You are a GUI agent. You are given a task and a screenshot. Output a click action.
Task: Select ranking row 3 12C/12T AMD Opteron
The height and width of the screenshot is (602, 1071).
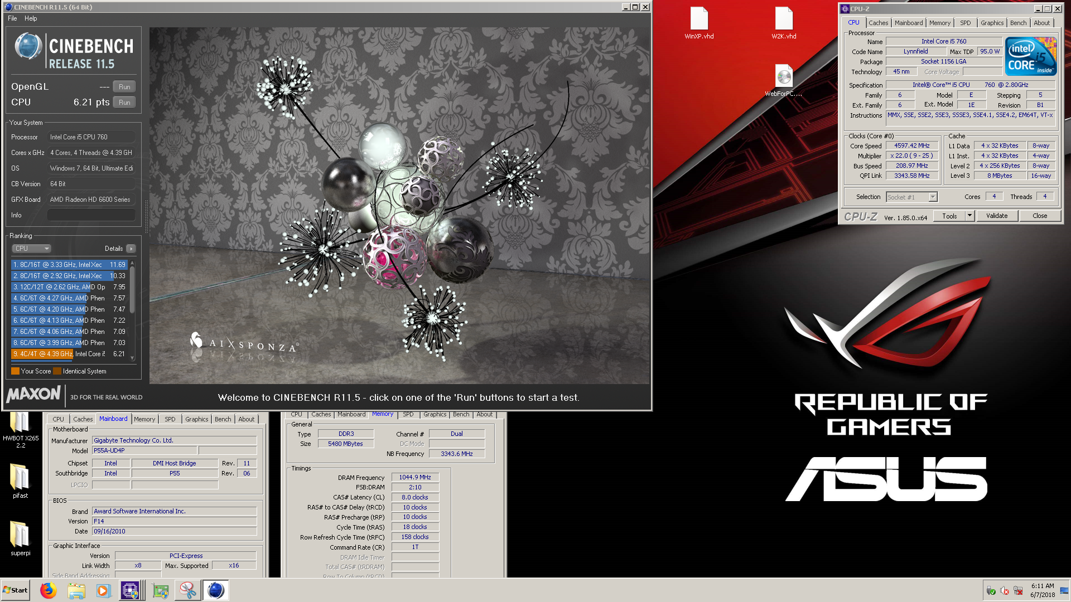[x=70, y=287]
